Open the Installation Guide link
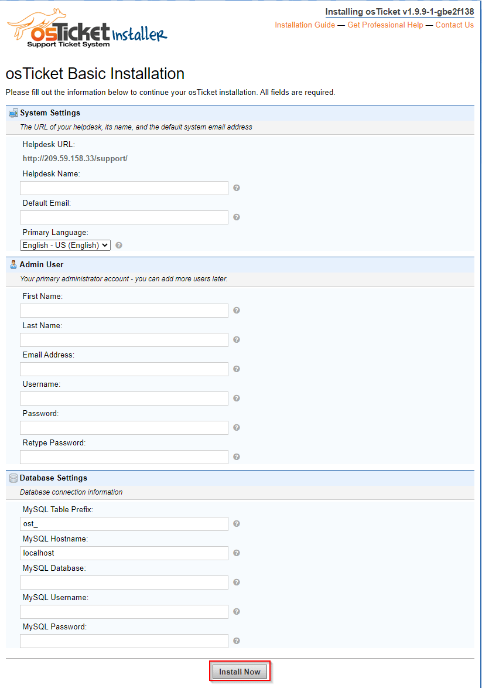Viewport: 482px width, 688px height. point(305,25)
